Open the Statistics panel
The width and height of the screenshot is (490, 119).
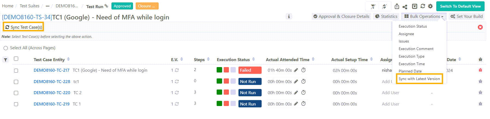(x=386, y=16)
